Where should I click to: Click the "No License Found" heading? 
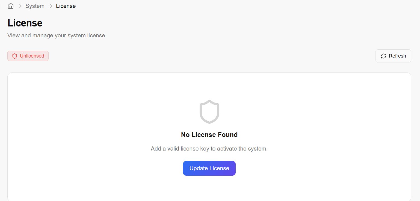[x=209, y=135]
